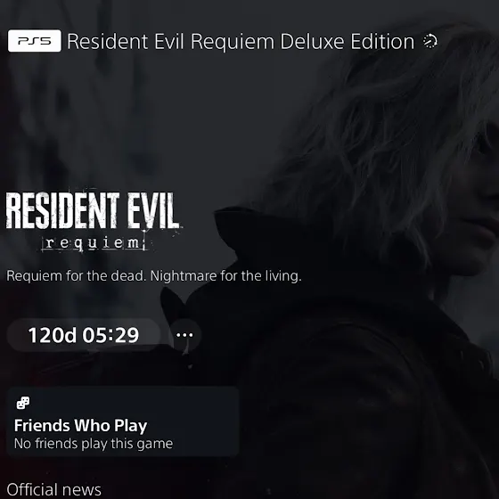Click the words Deluxe Edition in the title

[x=348, y=41]
